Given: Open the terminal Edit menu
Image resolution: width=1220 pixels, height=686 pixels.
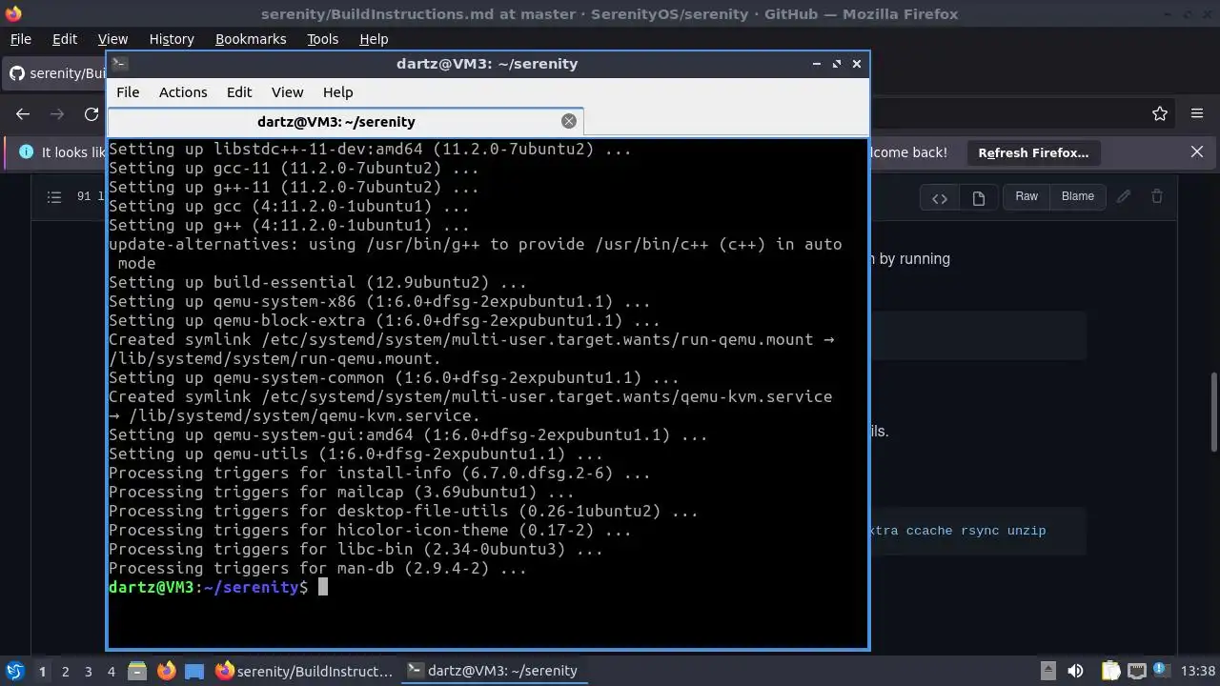Looking at the screenshot, I should (239, 92).
